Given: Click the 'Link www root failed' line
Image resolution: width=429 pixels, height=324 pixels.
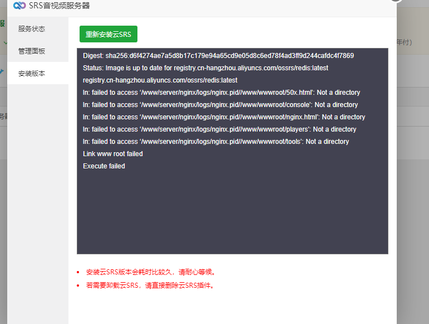Looking at the screenshot, I should (x=113, y=154).
